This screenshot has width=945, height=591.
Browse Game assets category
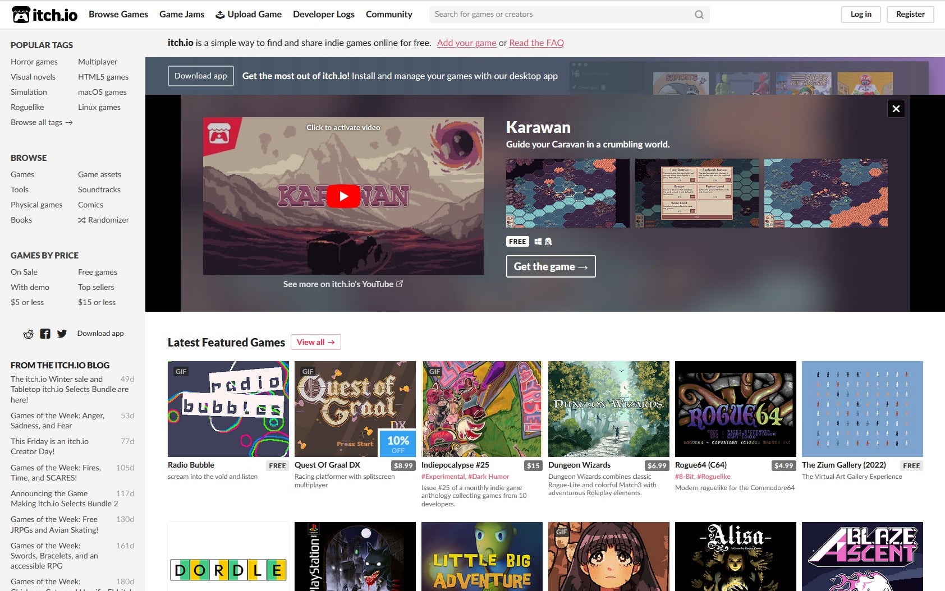(99, 174)
